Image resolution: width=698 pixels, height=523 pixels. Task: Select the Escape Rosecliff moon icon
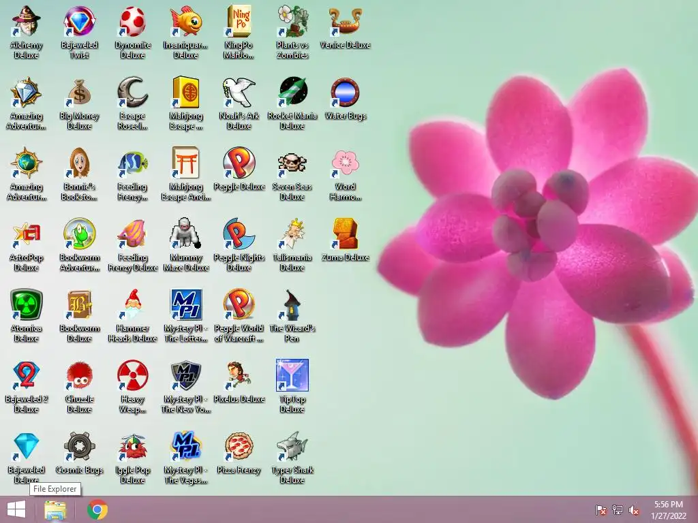pos(133,93)
